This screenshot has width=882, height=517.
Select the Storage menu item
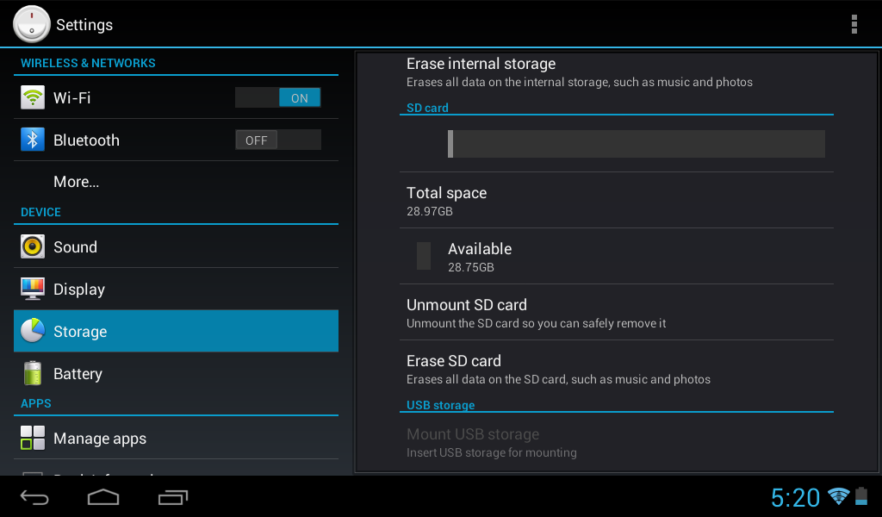[176, 331]
